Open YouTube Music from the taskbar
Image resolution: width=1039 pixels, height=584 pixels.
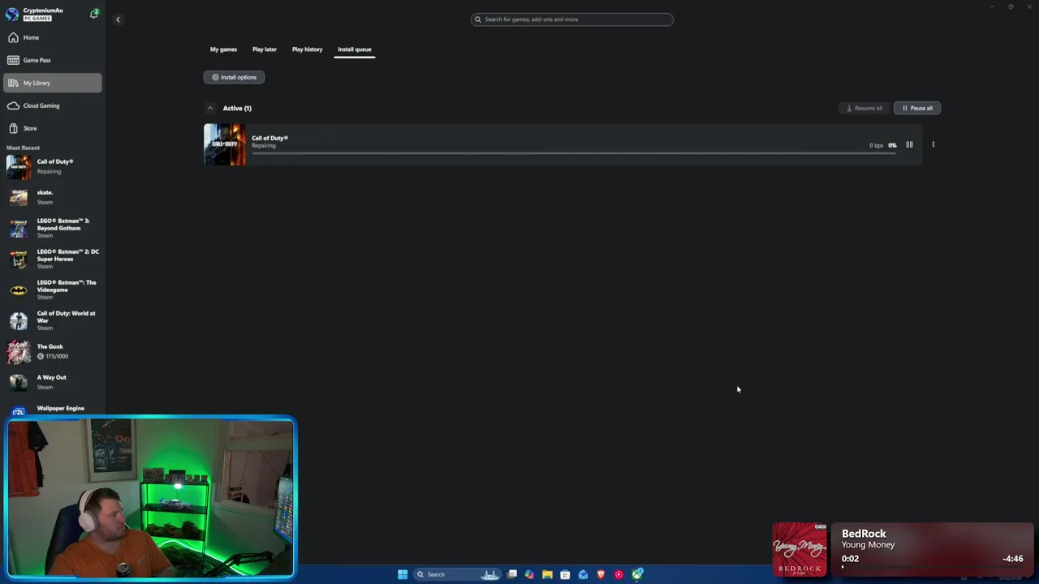619,574
